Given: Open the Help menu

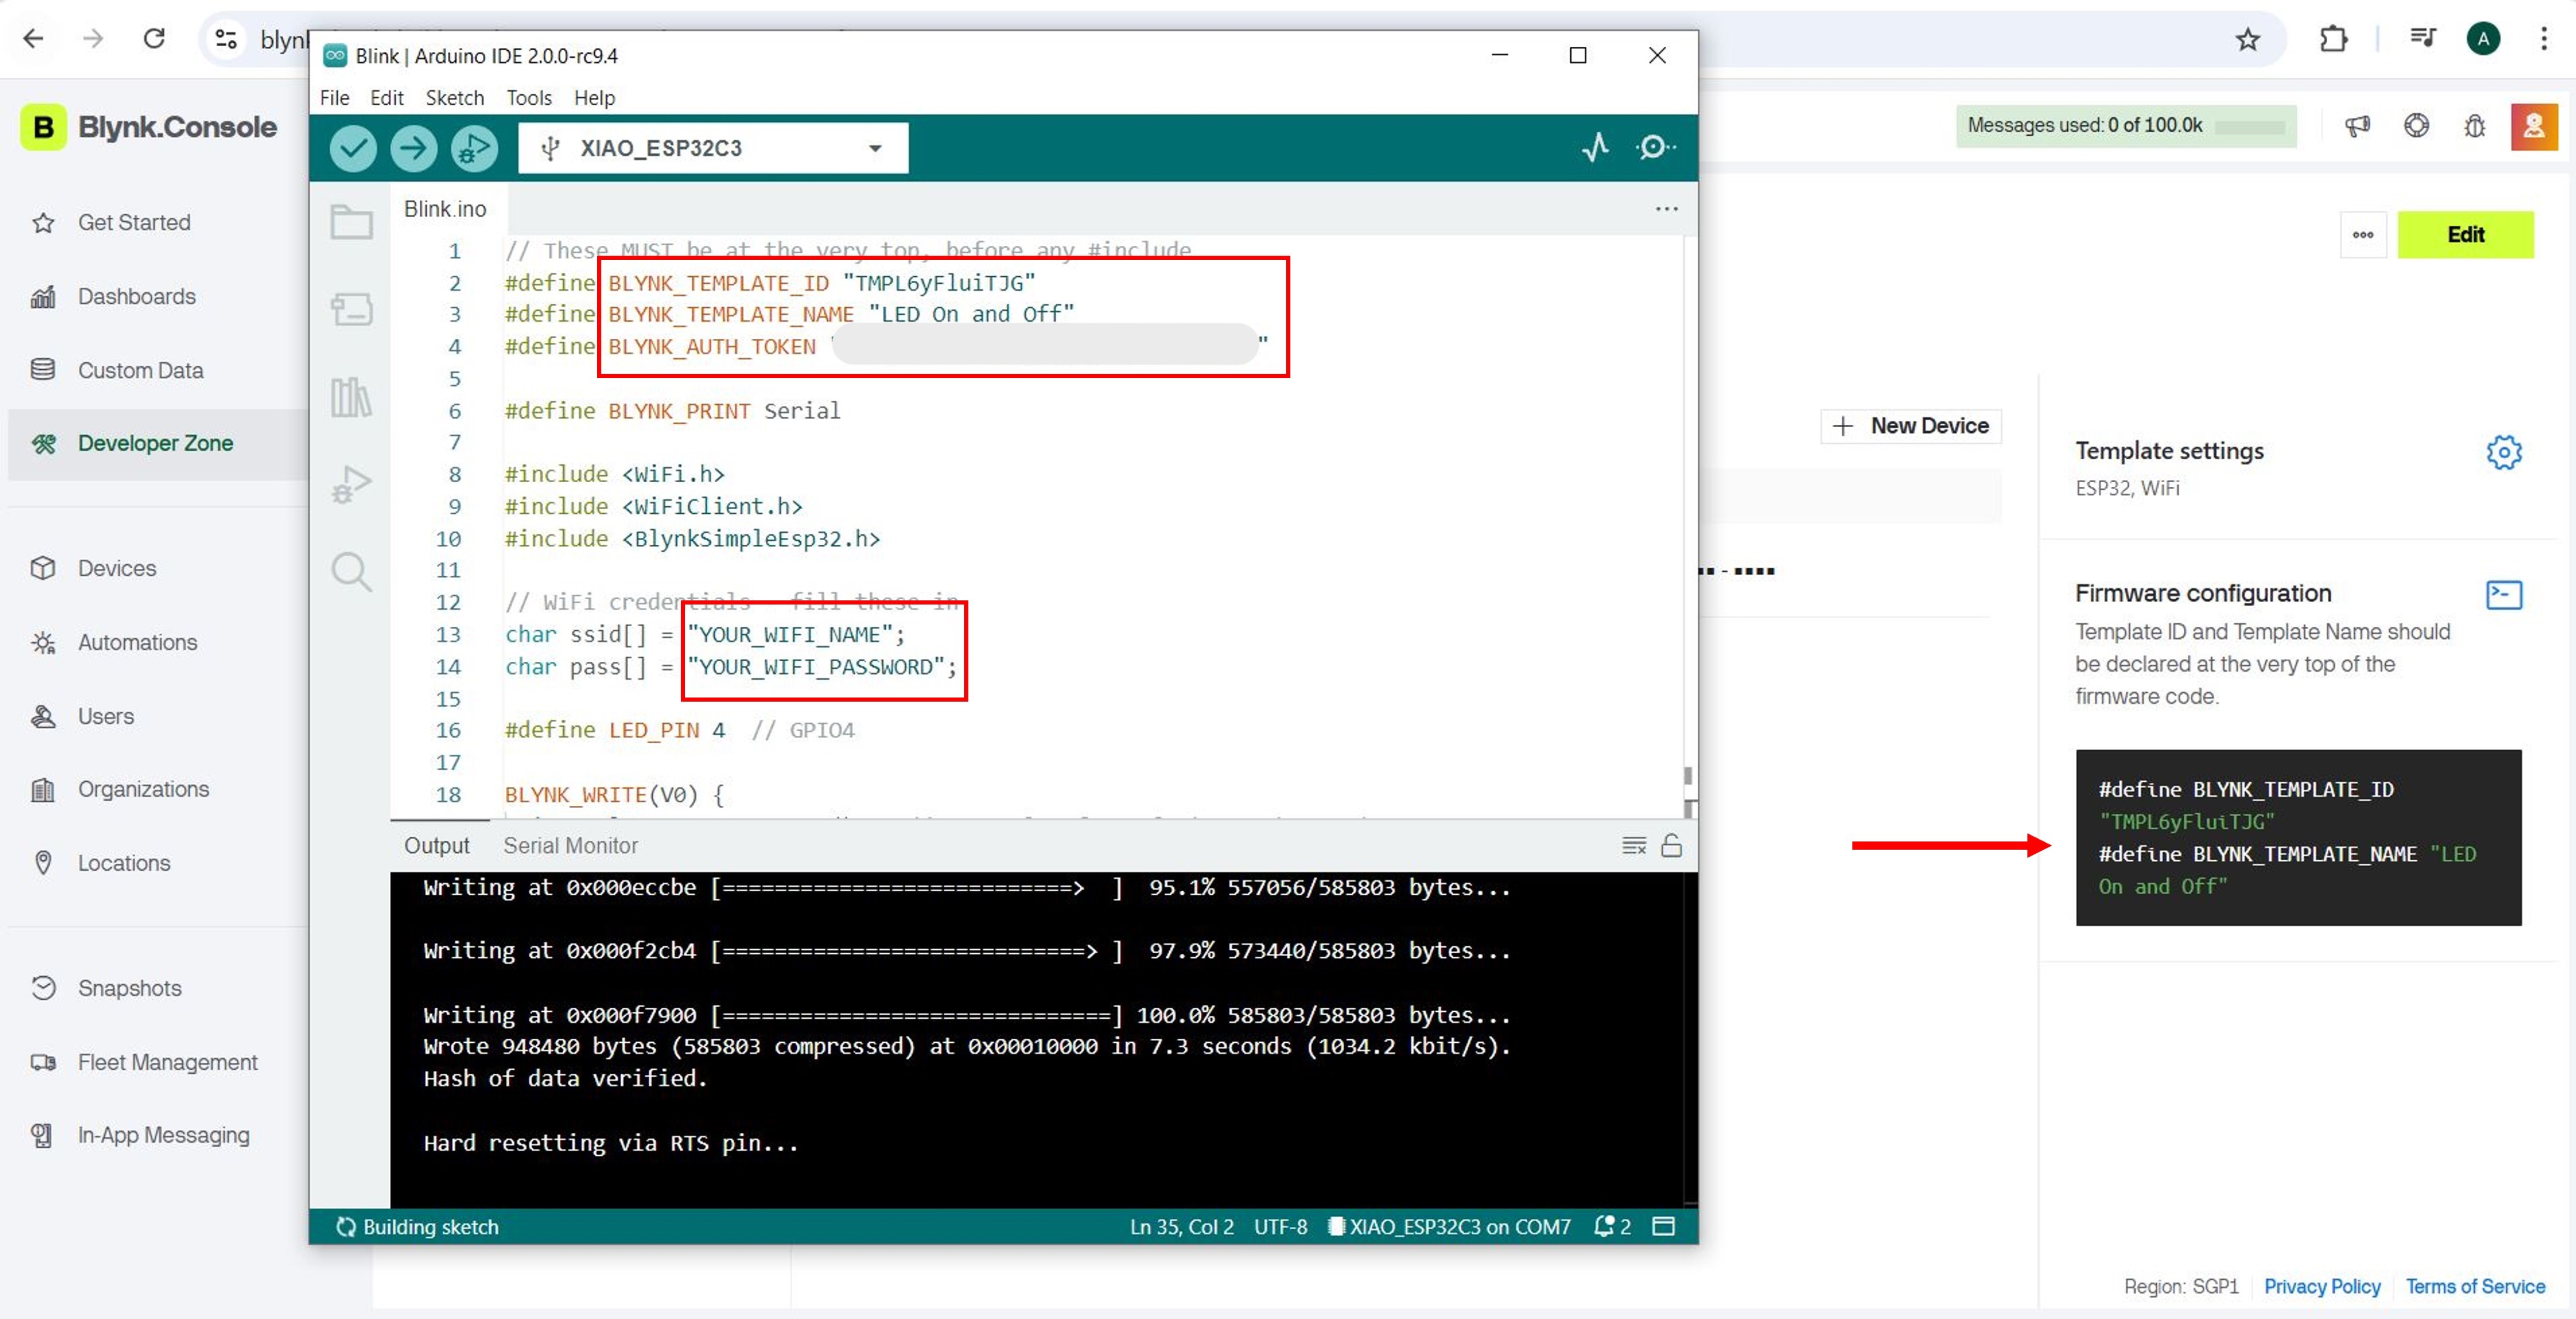Looking at the screenshot, I should pos(594,98).
